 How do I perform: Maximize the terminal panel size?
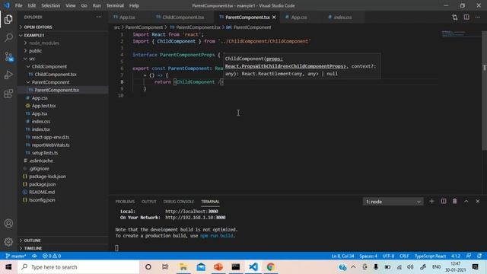pyautogui.click(x=466, y=201)
